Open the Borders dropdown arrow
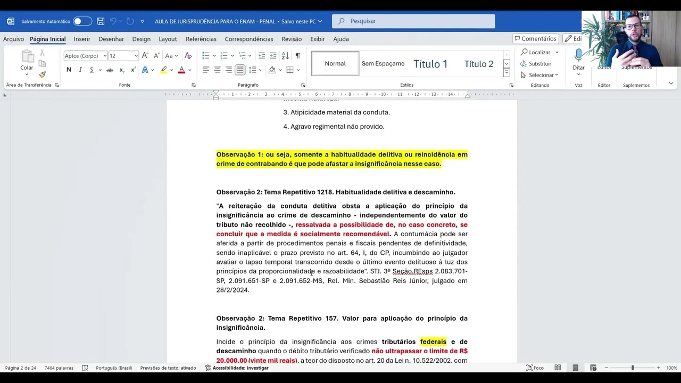 point(298,70)
